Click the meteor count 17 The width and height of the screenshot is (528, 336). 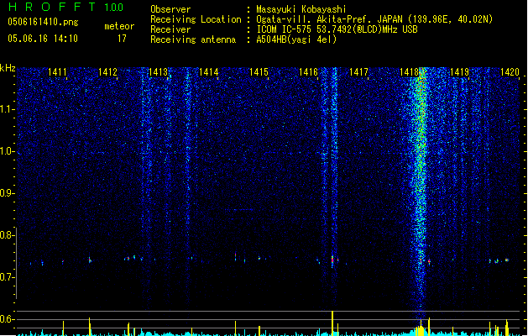tap(122, 39)
